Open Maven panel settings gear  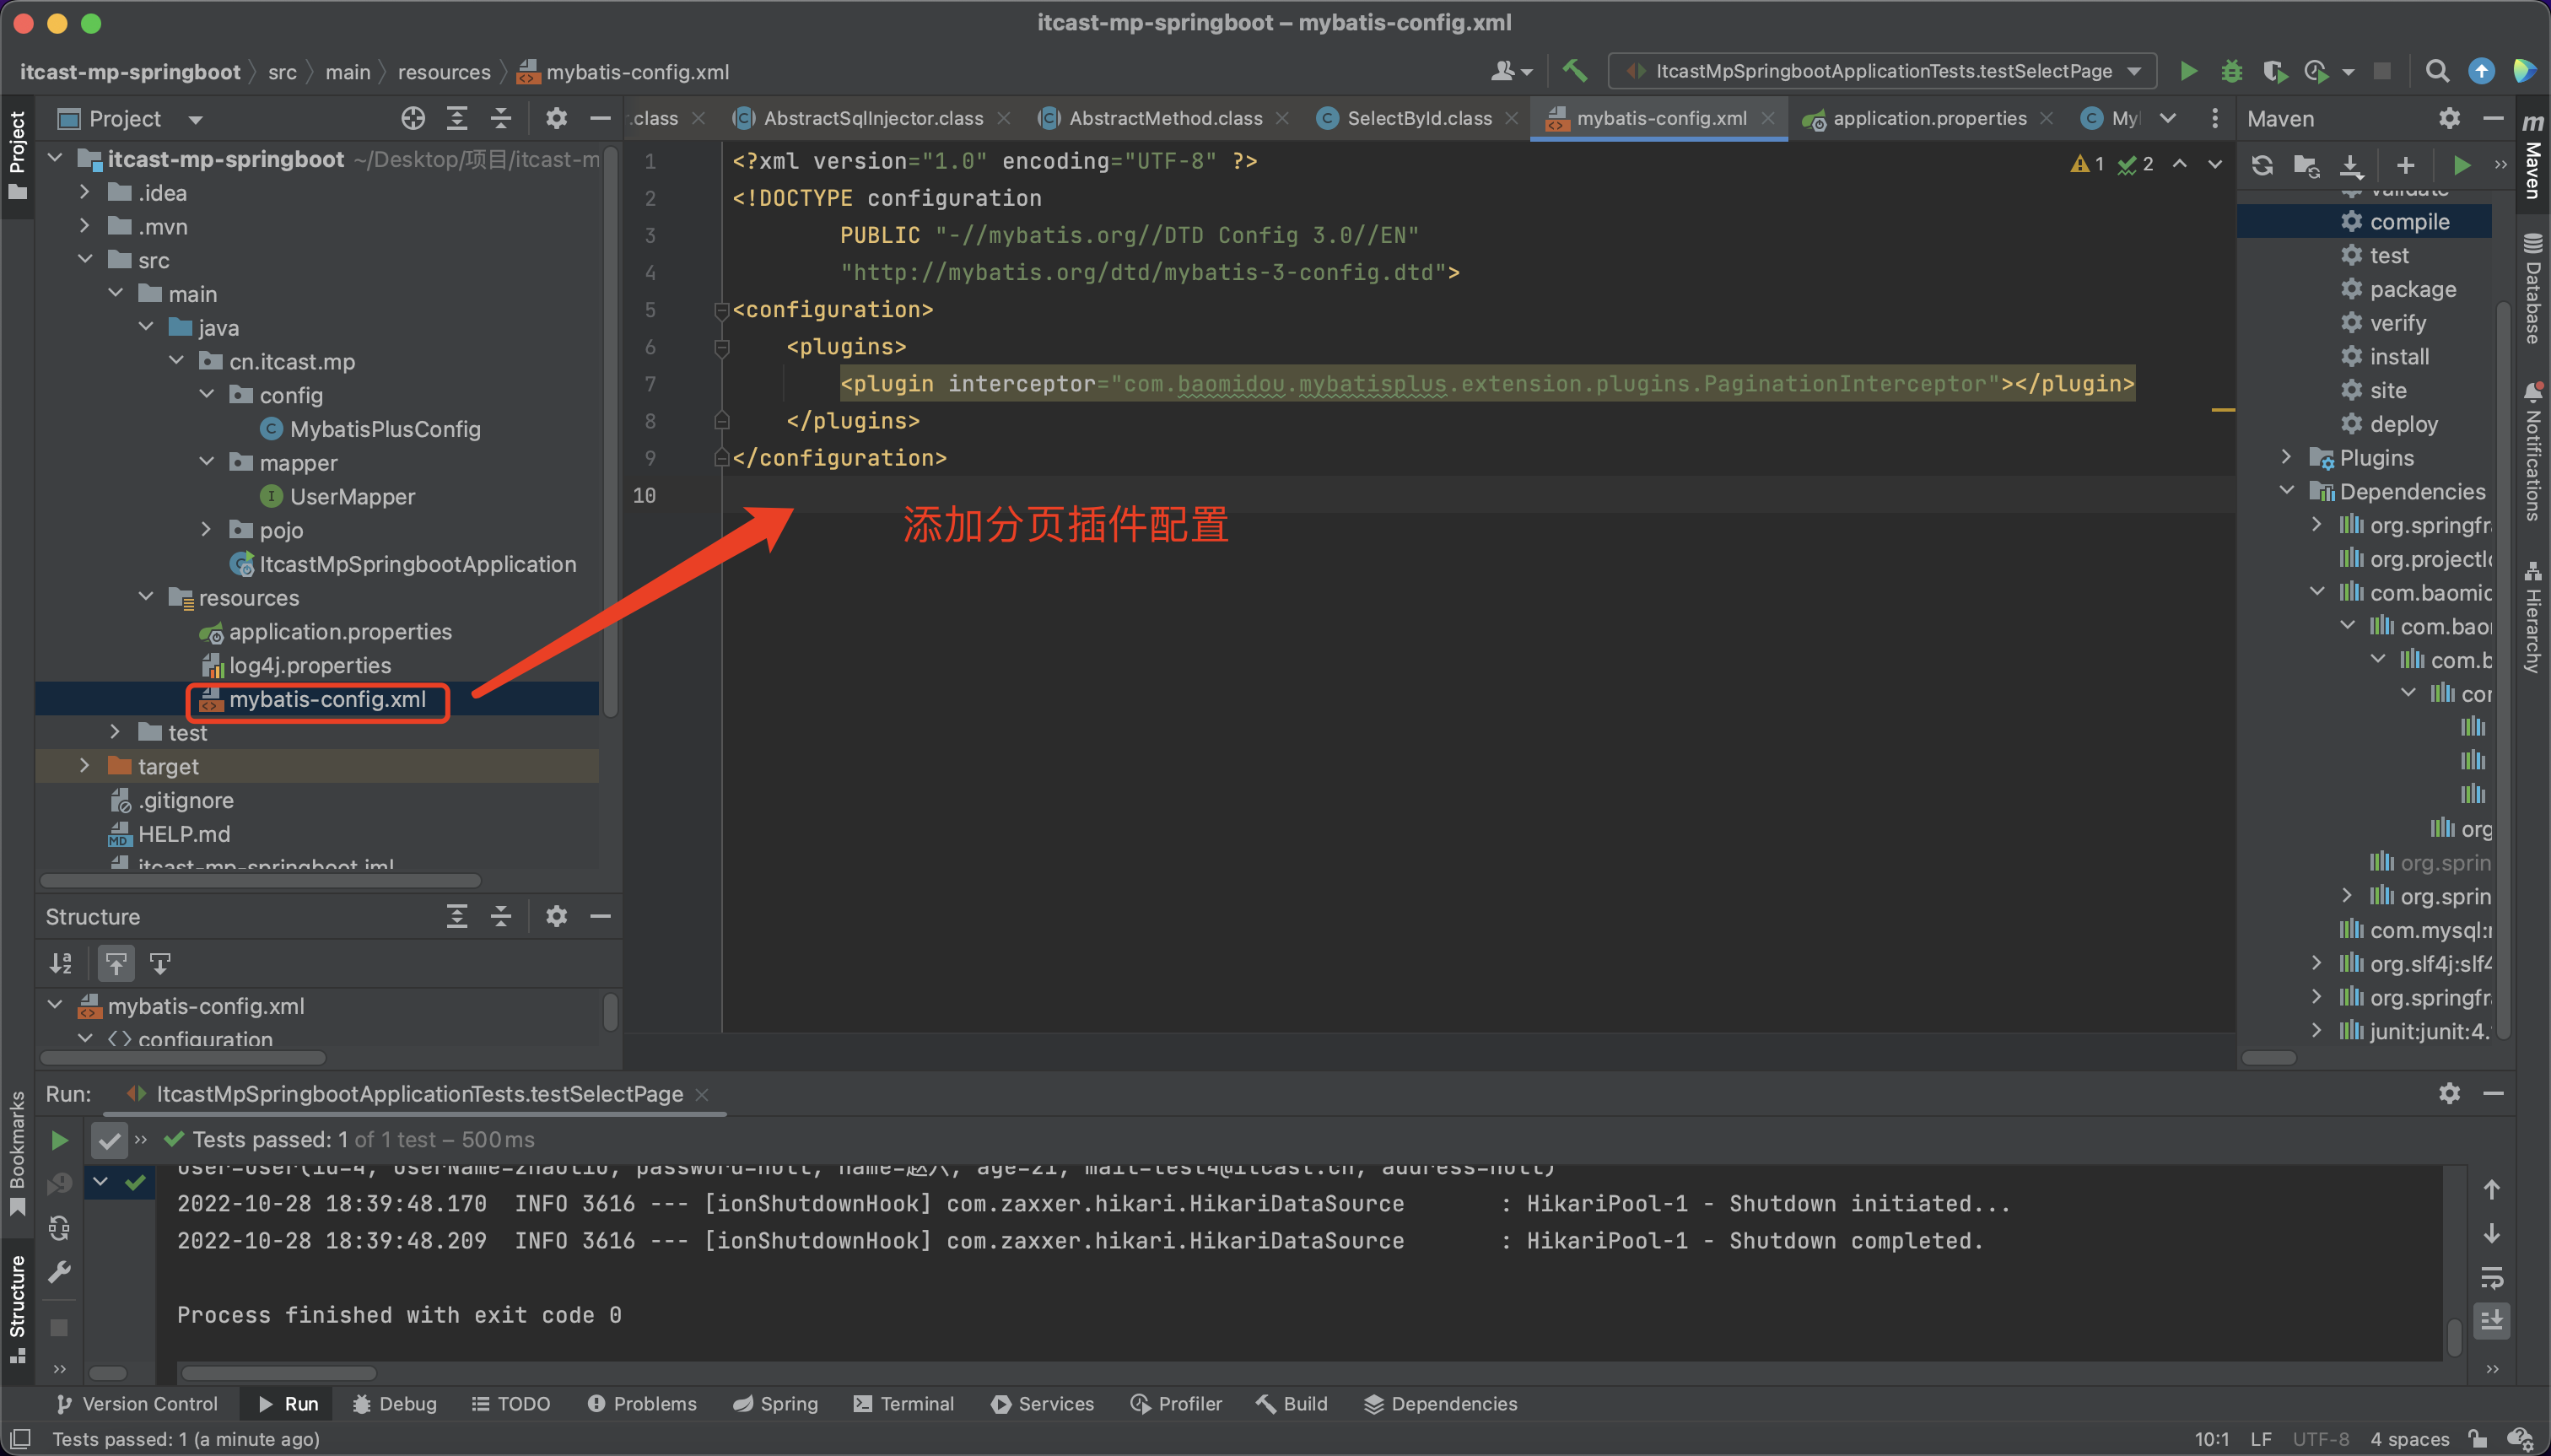point(2448,119)
